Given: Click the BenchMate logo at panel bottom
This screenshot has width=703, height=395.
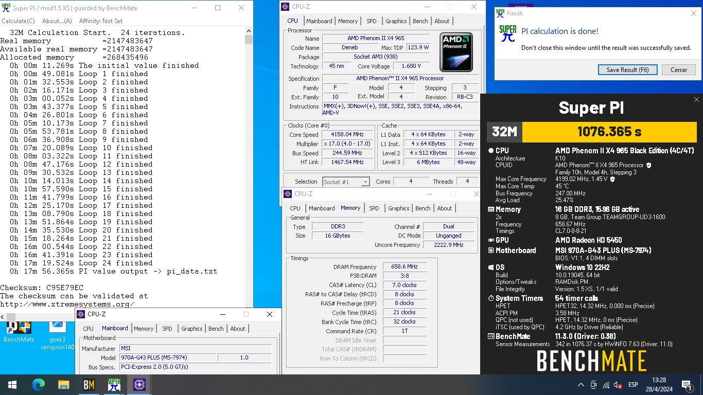Looking at the screenshot, I should click(591, 361).
